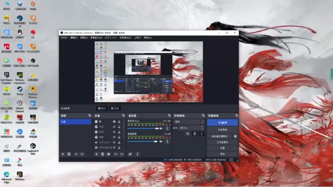Open transition three-dot options menu
Screen dimensions: 333x187
click(201, 134)
